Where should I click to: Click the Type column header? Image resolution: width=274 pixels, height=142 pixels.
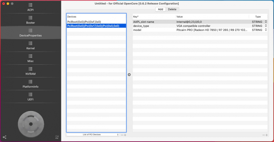[x=258, y=17]
